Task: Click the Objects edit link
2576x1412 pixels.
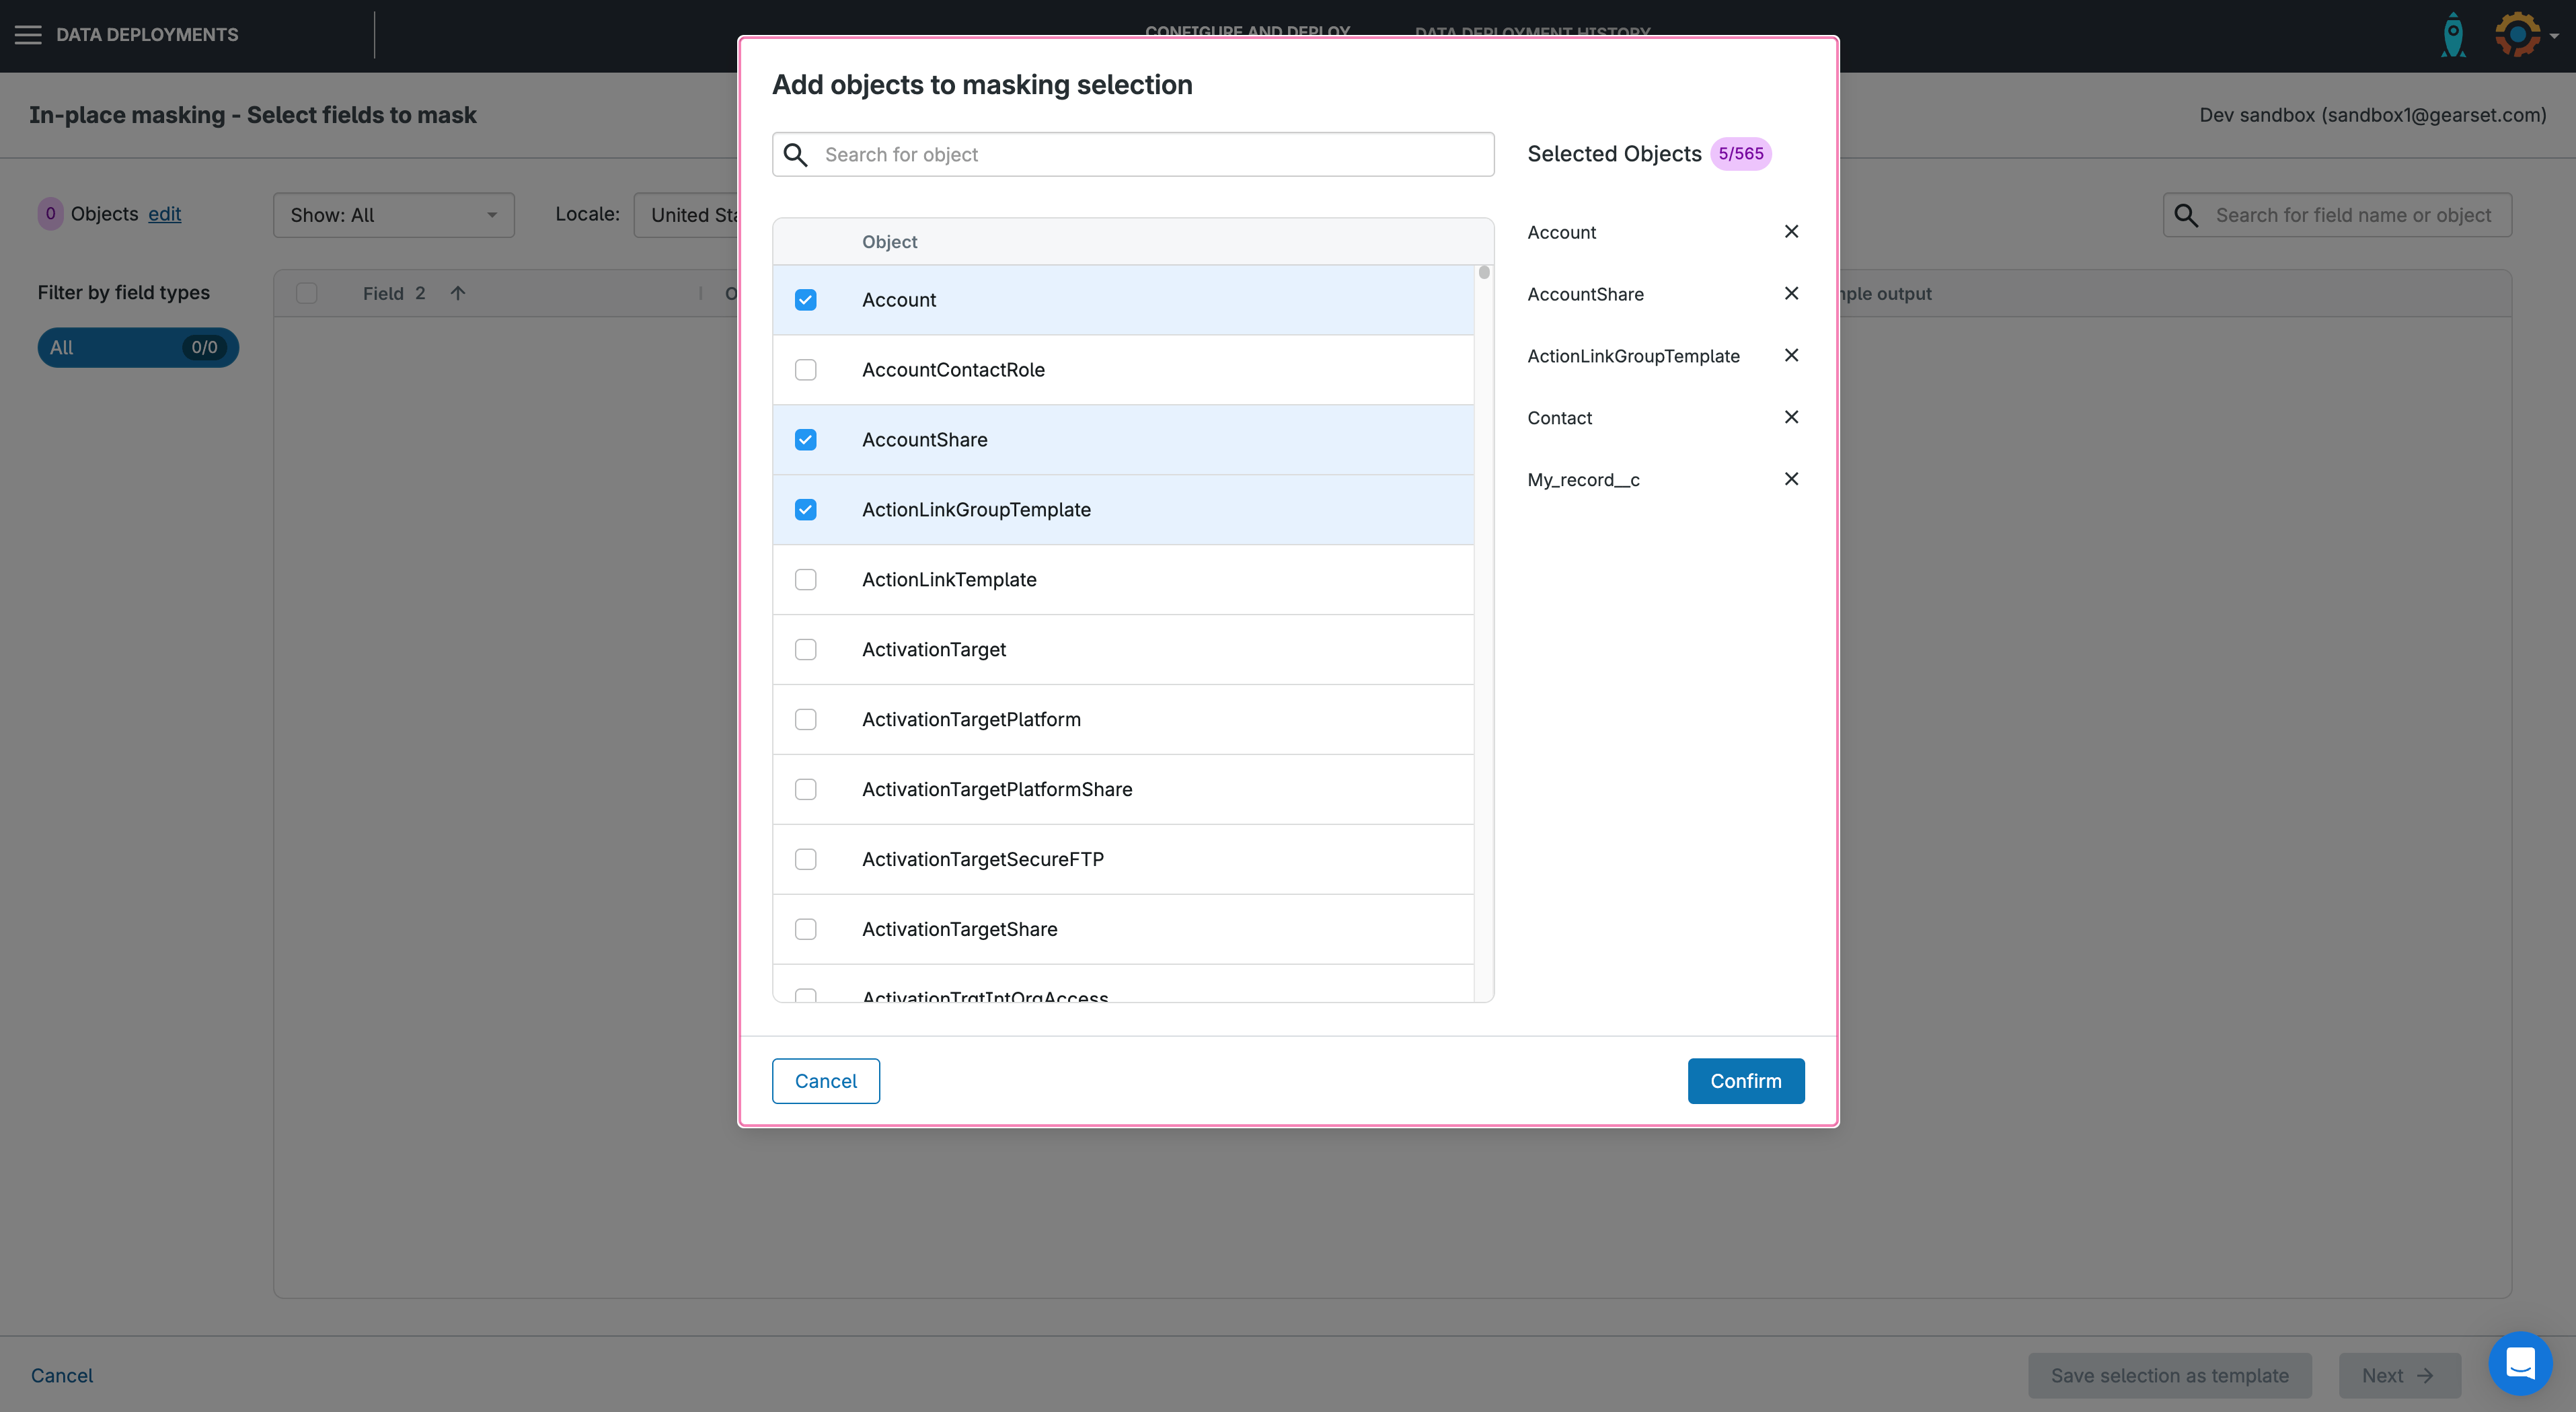Action: click(164, 214)
